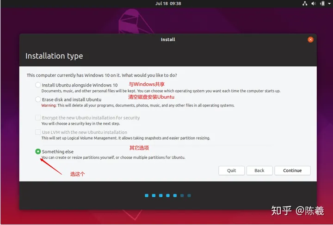
Task: Click 'This will set up Logical Volume Management' text
Action: pyautogui.click(x=126, y=138)
